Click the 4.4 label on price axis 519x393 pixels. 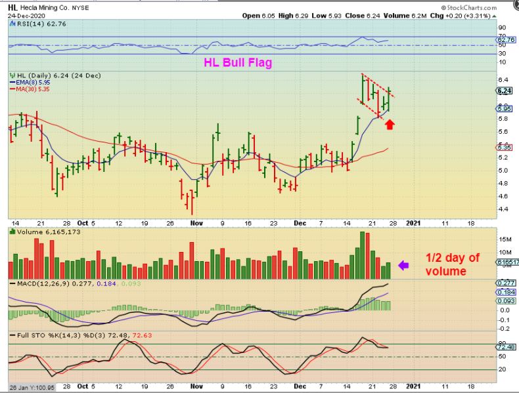pos(503,209)
